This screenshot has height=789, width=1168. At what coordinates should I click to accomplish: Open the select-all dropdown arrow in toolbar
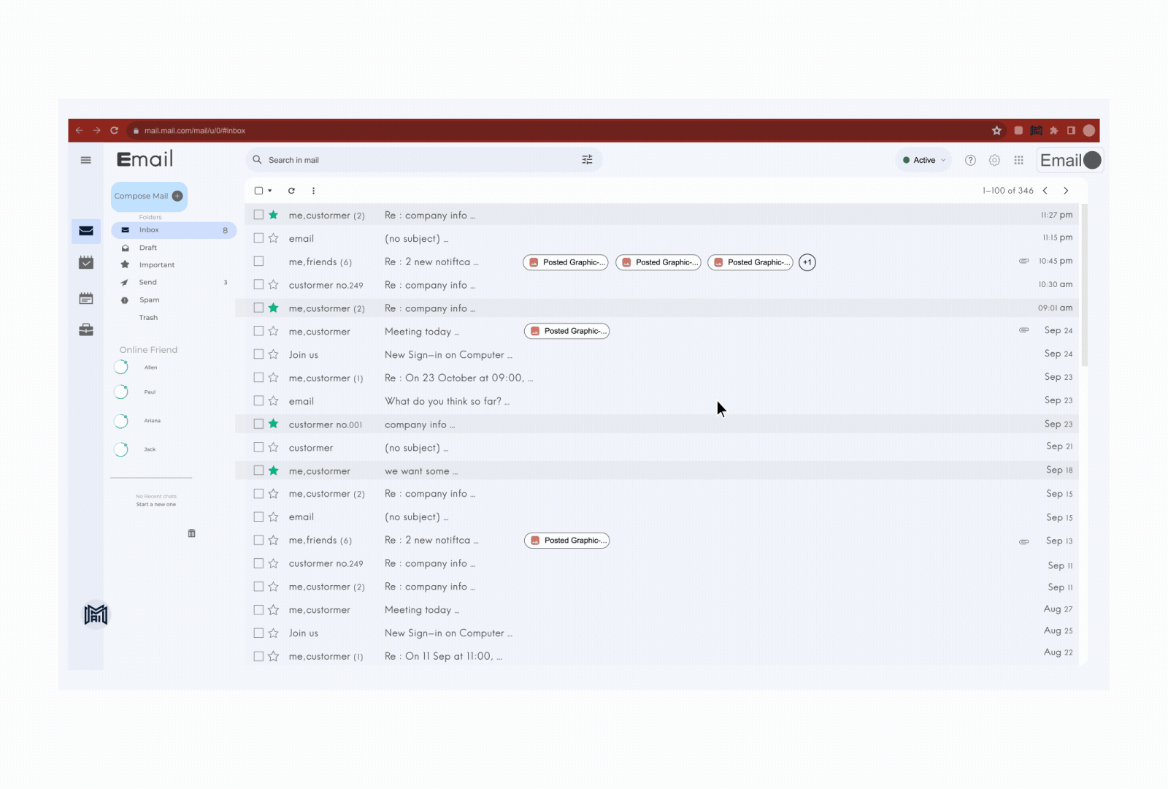(x=269, y=190)
